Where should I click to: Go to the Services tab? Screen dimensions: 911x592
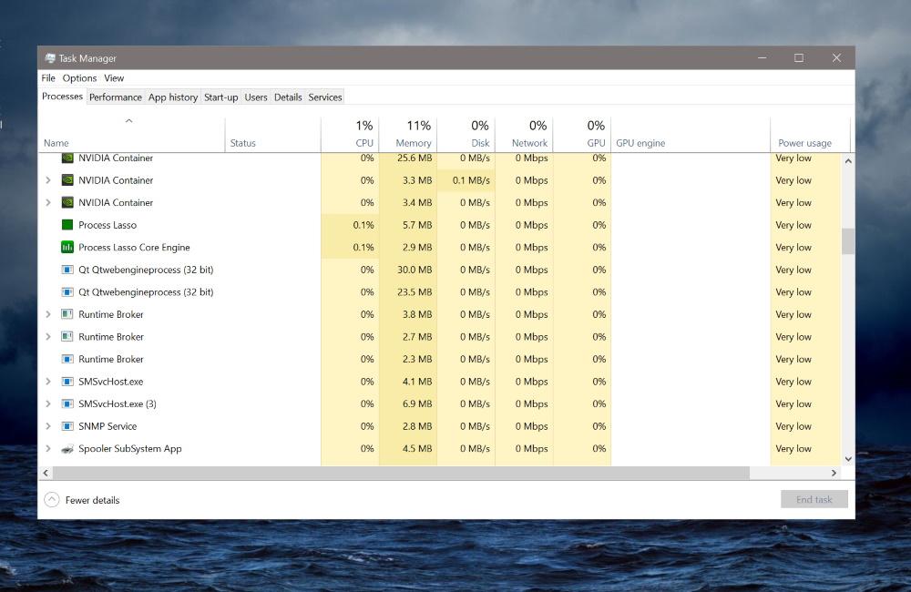(325, 97)
